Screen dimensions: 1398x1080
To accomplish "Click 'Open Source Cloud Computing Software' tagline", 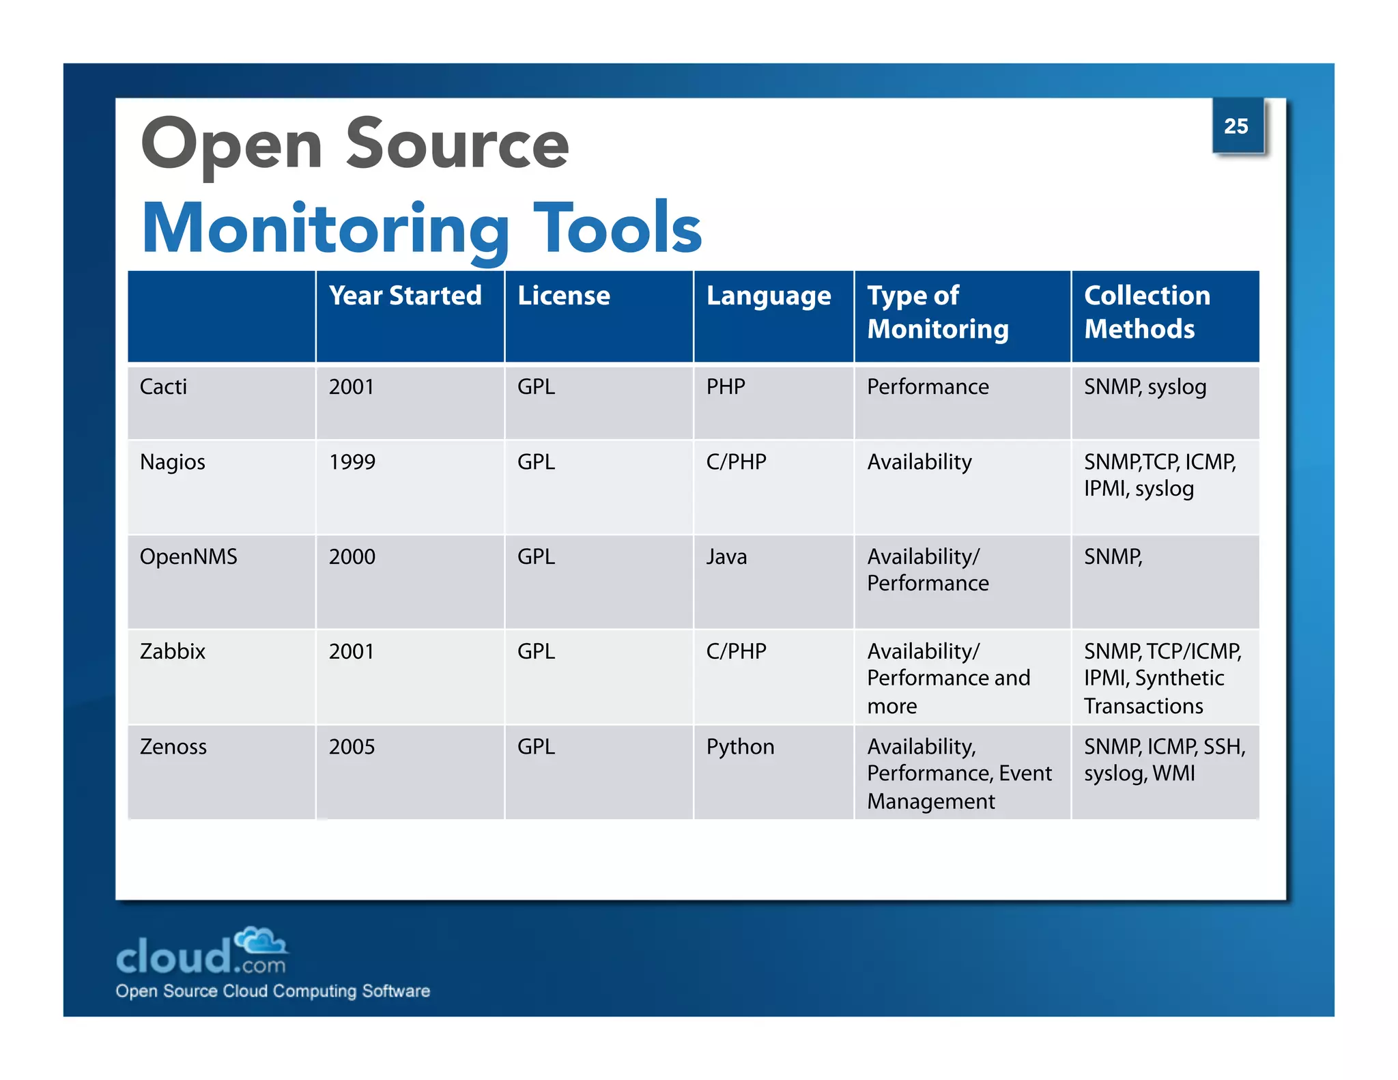I will [x=272, y=991].
